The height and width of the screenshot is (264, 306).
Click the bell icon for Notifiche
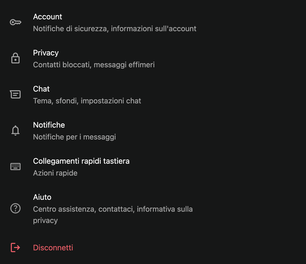pyautogui.click(x=15, y=130)
